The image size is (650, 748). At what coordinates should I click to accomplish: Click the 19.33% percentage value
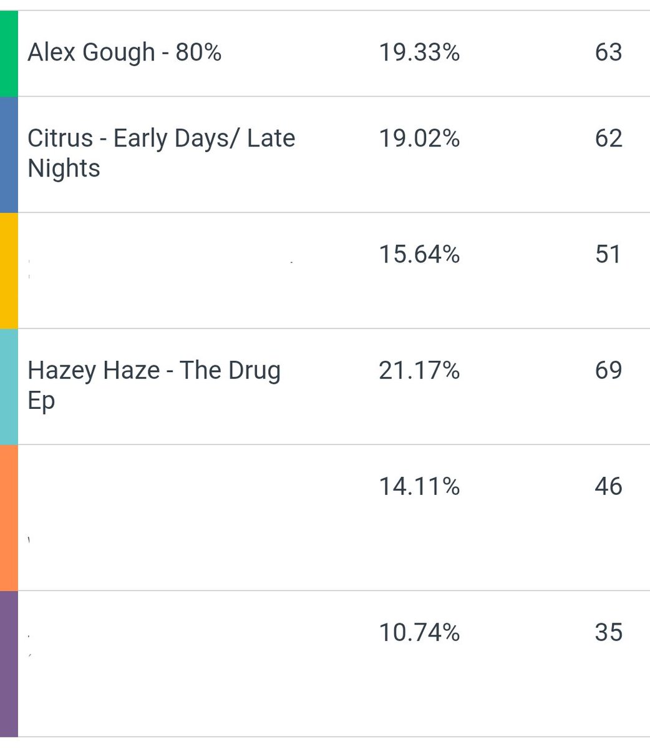pos(419,52)
